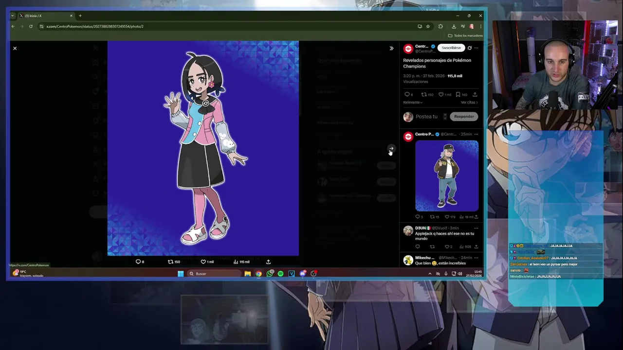Click the Postea tu respuesta field
This screenshot has height=350, width=623.
(x=426, y=117)
